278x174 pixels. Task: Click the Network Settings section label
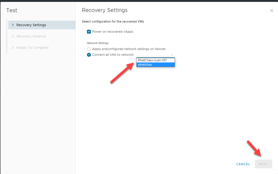point(97,43)
